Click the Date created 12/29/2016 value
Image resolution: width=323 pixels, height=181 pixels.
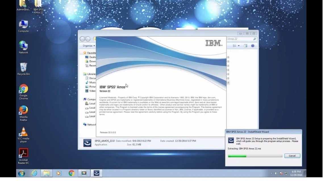(186, 141)
